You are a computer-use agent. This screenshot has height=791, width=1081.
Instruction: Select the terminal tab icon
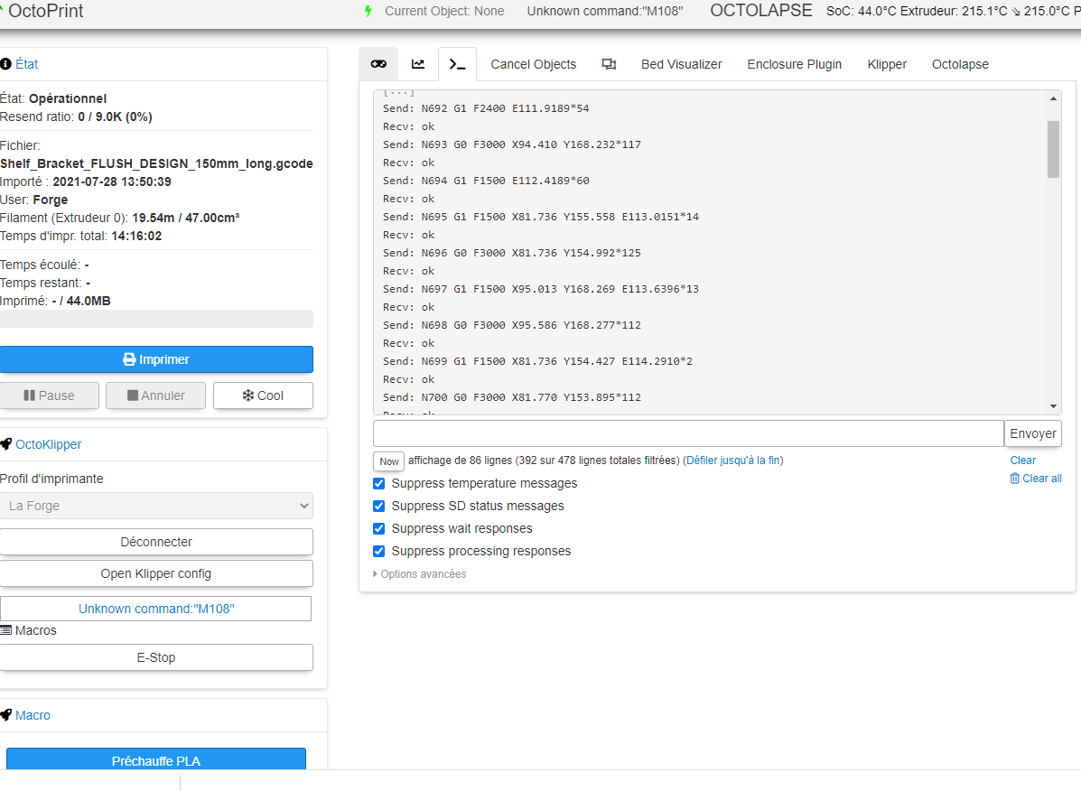pos(457,64)
